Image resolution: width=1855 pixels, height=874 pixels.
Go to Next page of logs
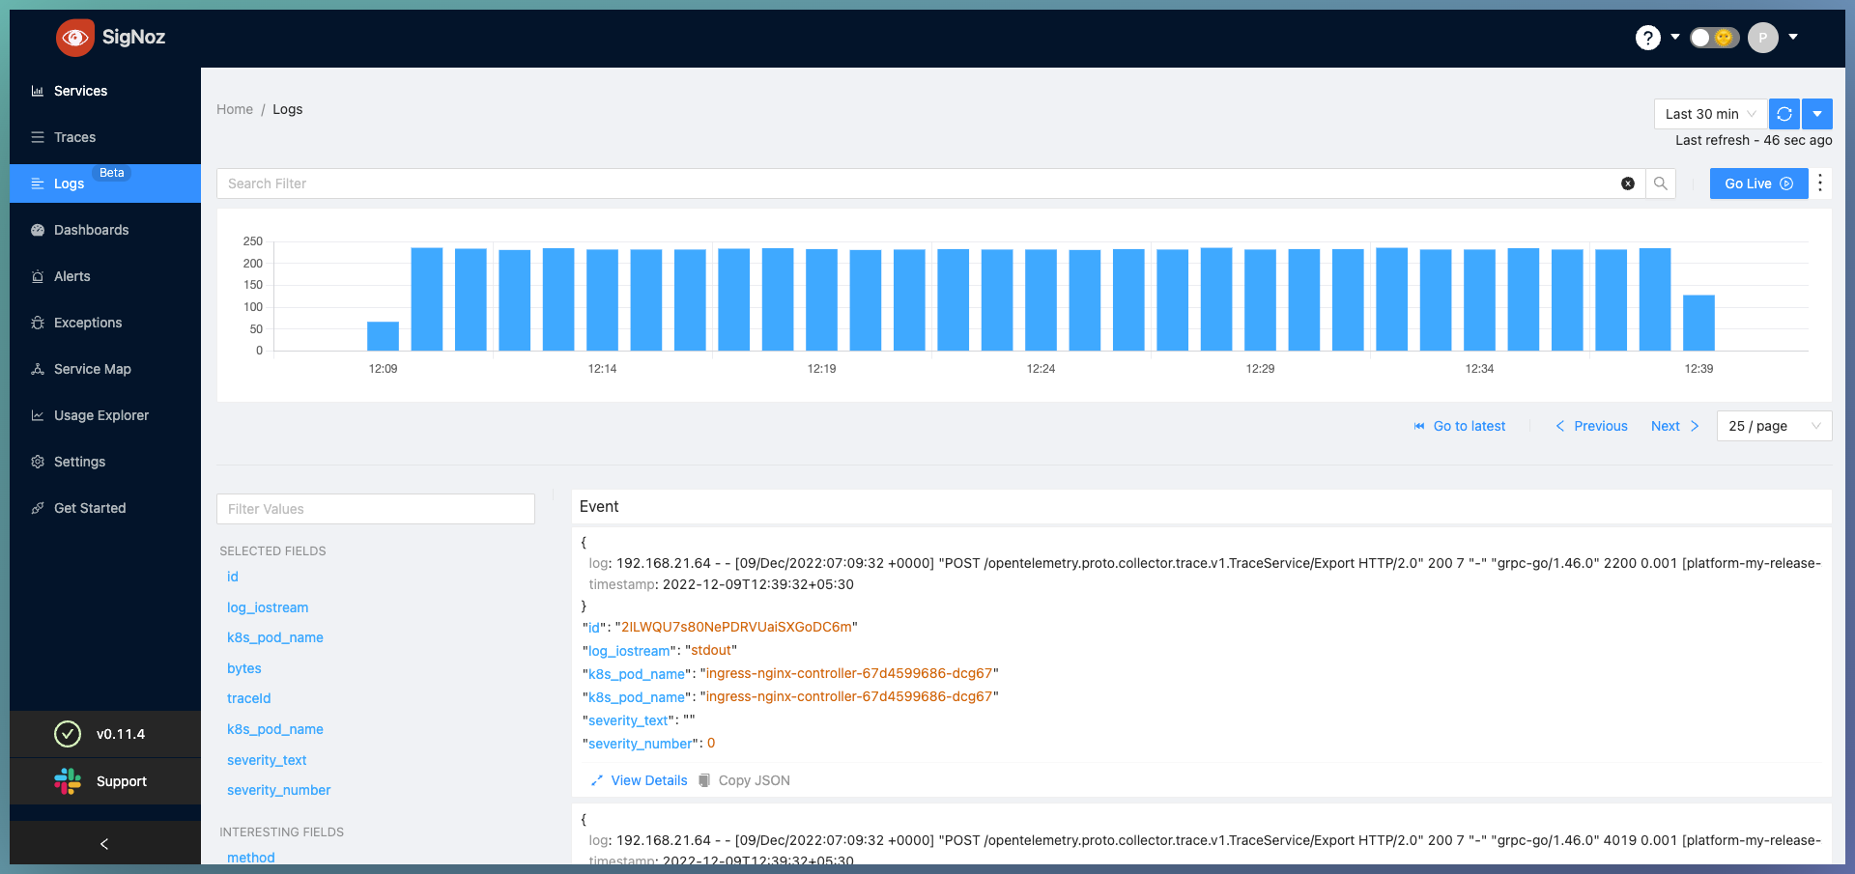coord(1675,426)
